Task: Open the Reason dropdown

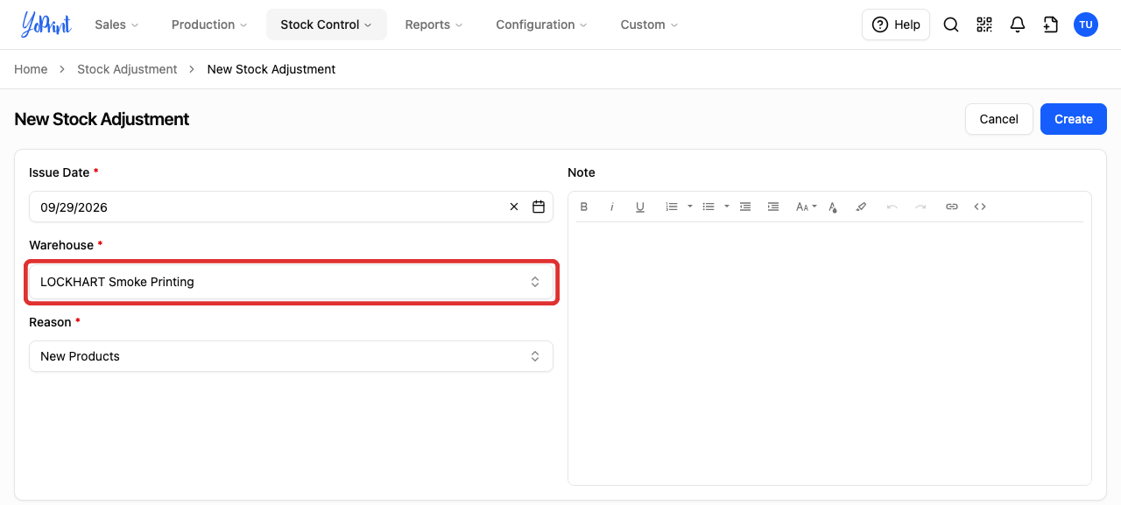Action: [x=291, y=356]
